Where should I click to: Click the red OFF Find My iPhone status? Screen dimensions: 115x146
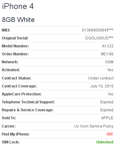tap(110, 134)
